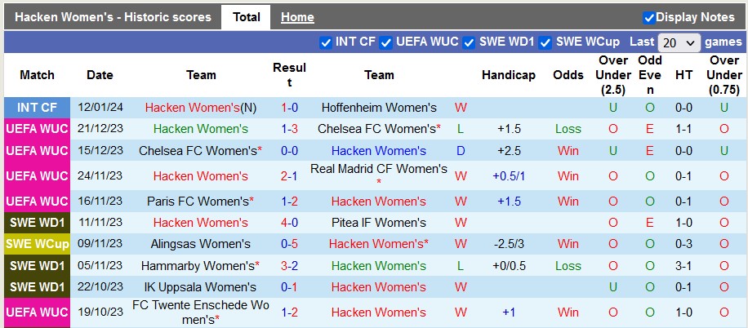Viewport: 748px width, 328px height.
Task: Click Real Madrid CF Women's team link
Action: pos(379,169)
